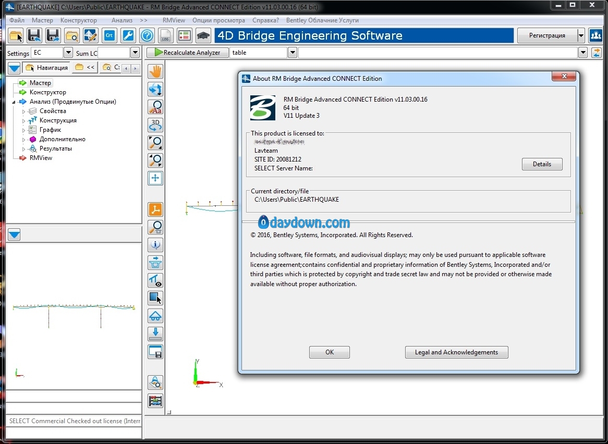The width and height of the screenshot is (608, 444).
Task: Select Мастер item in navigation tree
Action: [x=40, y=83]
